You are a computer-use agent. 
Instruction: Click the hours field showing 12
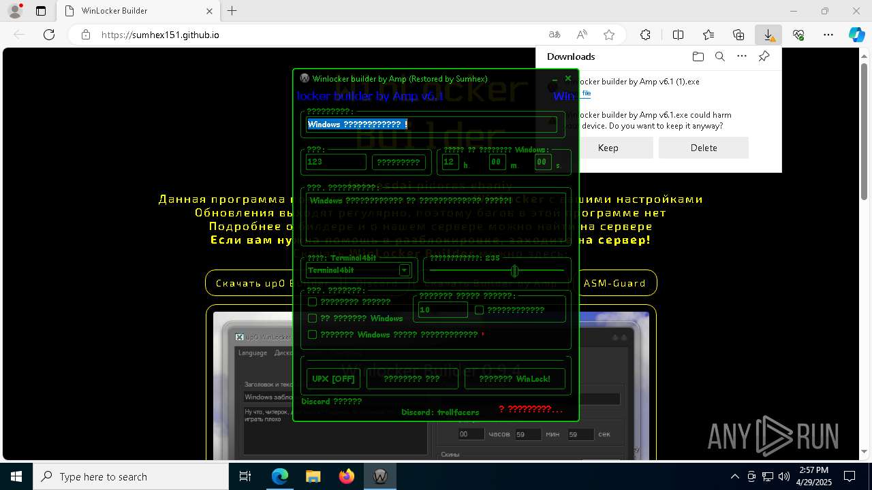[x=450, y=162]
